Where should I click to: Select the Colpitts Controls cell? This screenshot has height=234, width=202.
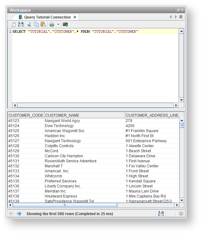click(85, 146)
